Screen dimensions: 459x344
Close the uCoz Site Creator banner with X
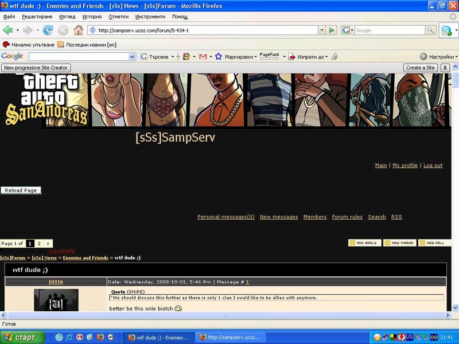click(445, 68)
